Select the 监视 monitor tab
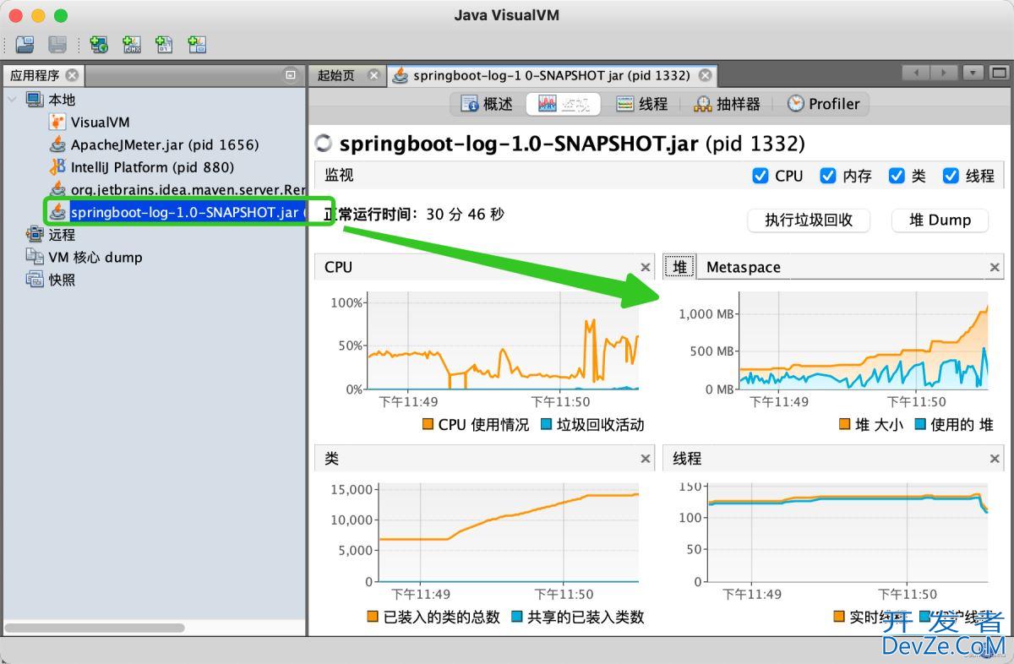 point(564,104)
